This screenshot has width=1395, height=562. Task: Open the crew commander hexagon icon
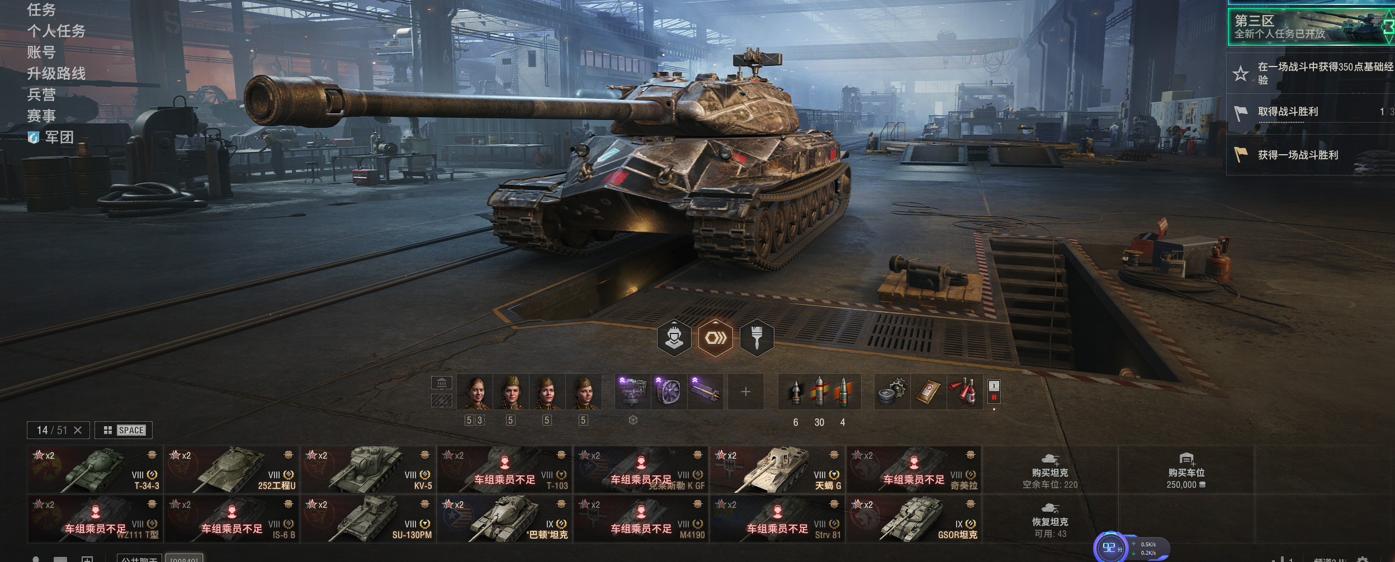point(674,337)
